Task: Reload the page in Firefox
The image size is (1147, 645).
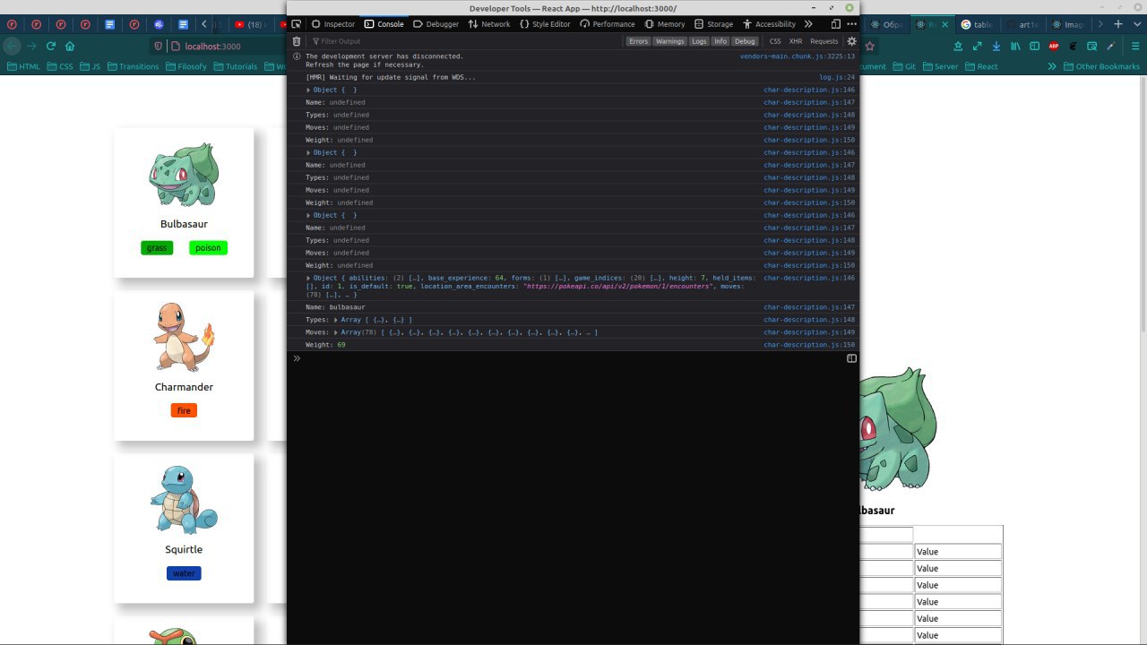Action: [51, 46]
